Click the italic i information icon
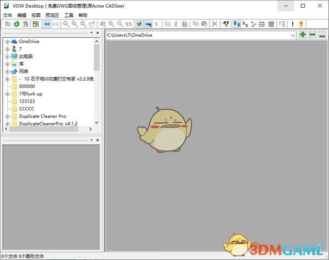This screenshot has height=260, width=329. point(176,24)
